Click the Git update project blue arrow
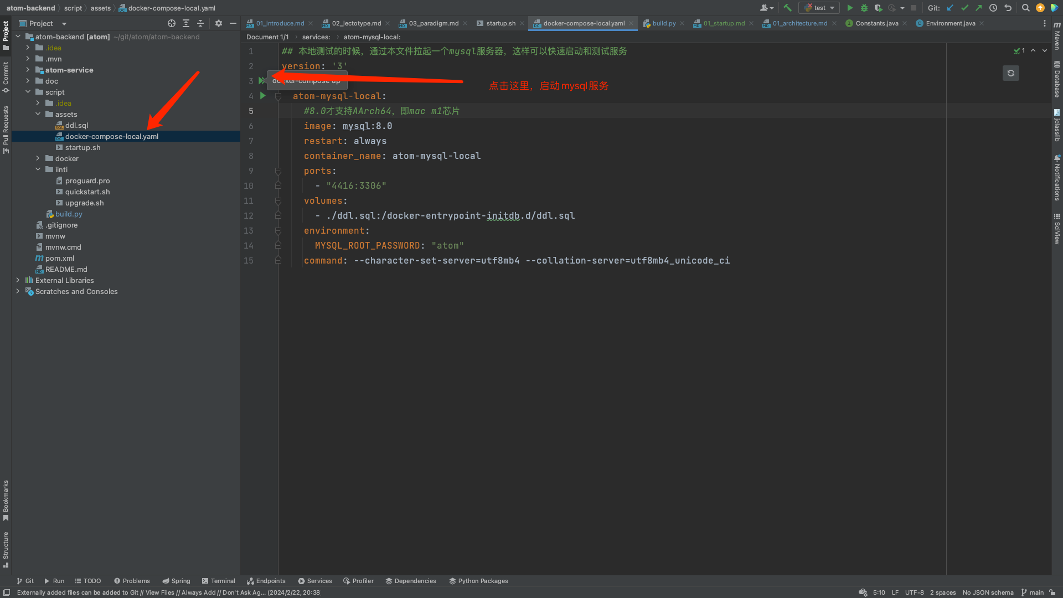Viewport: 1063px width, 598px height. pyautogui.click(x=951, y=8)
